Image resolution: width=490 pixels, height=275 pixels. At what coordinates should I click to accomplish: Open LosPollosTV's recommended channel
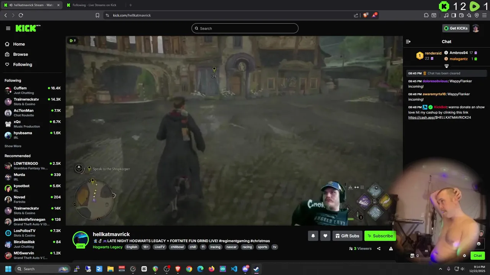[33, 233]
